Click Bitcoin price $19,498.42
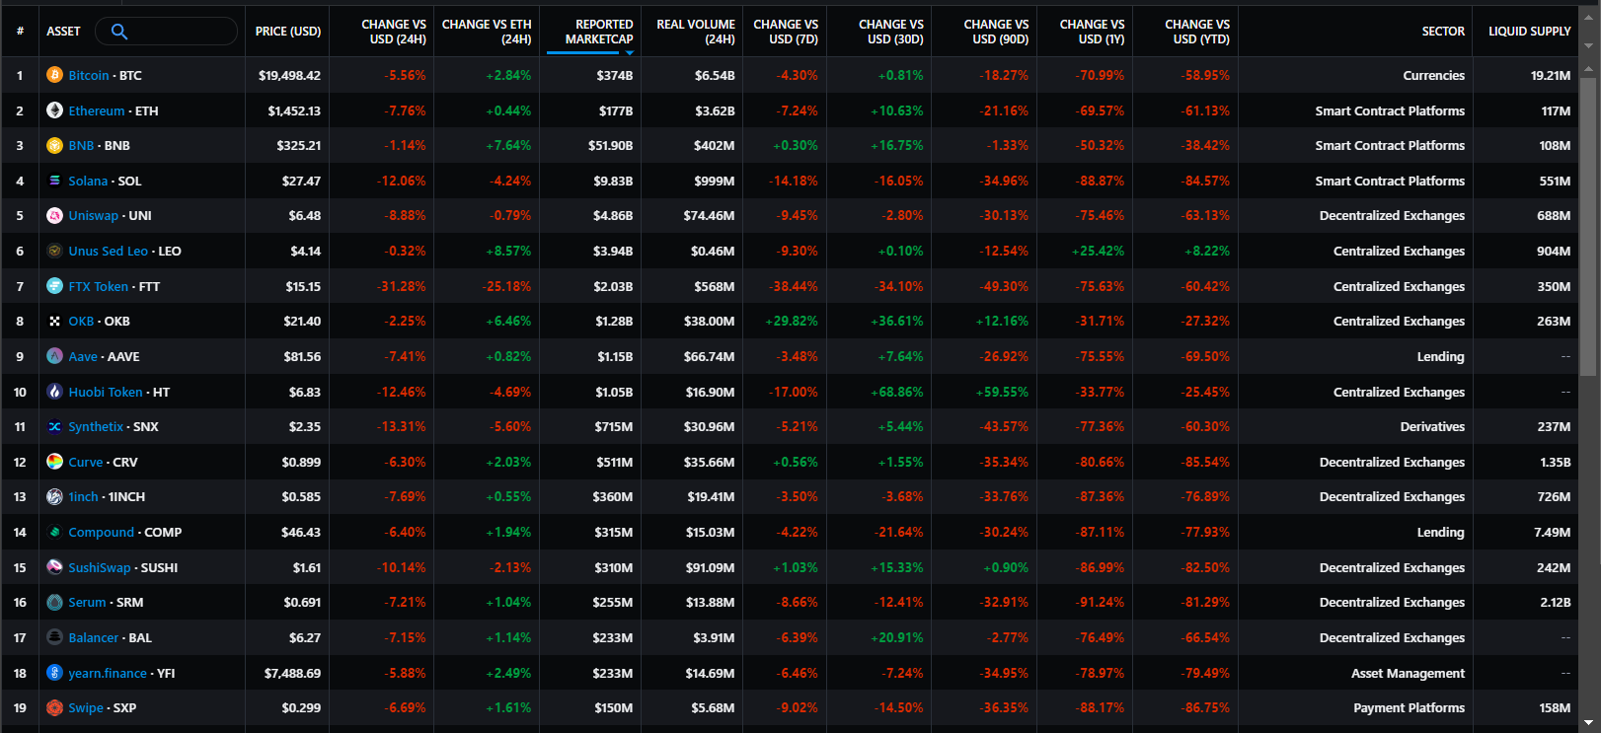The height and width of the screenshot is (733, 1601). 289,75
